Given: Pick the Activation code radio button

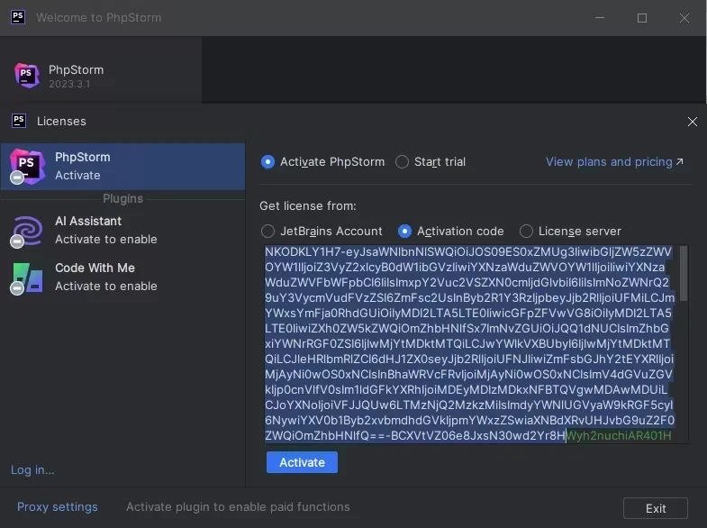Looking at the screenshot, I should (x=404, y=232).
